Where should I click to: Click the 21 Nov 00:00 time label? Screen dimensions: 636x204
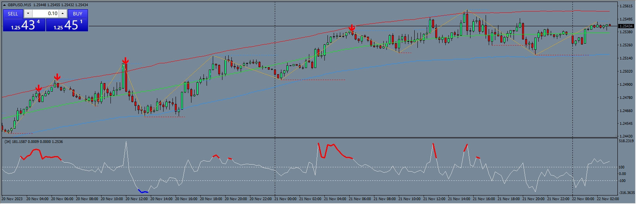285,199
